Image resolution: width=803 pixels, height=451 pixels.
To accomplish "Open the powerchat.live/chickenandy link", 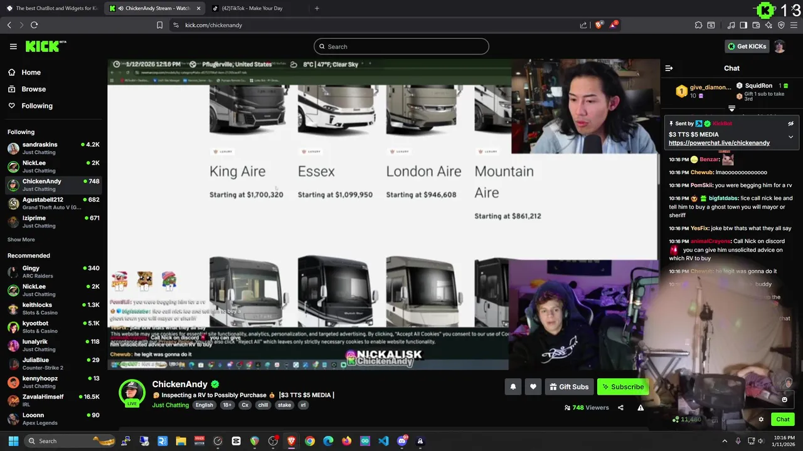I will pyautogui.click(x=719, y=143).
